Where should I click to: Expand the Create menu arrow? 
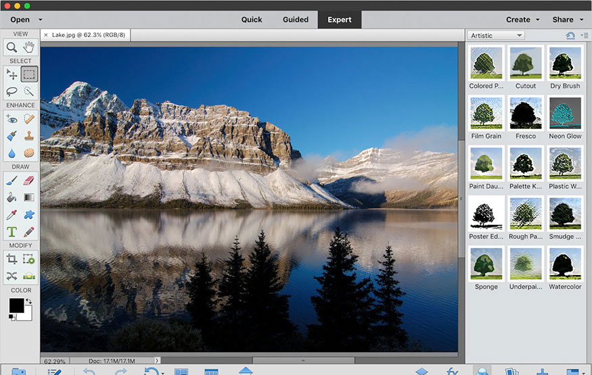click(538, 20)
